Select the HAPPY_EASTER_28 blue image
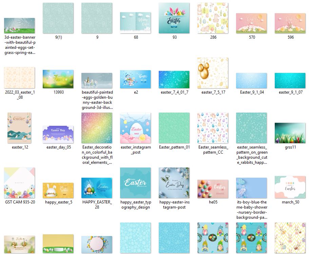This screenshot has height=254, width=309. tap(97, 188)
